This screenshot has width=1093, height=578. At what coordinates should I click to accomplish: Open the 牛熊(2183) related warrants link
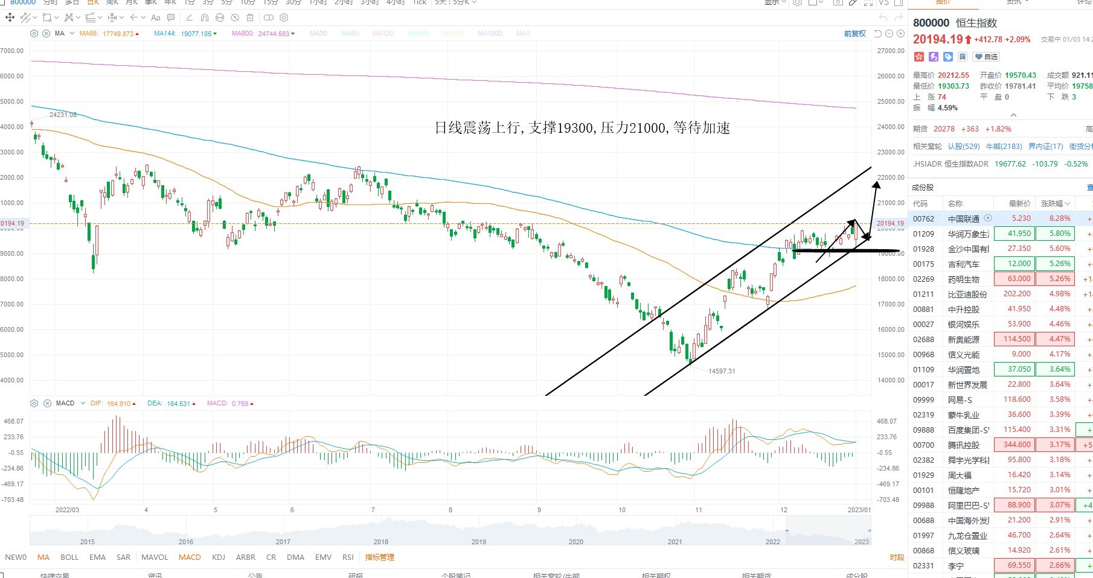point(1004,147)
